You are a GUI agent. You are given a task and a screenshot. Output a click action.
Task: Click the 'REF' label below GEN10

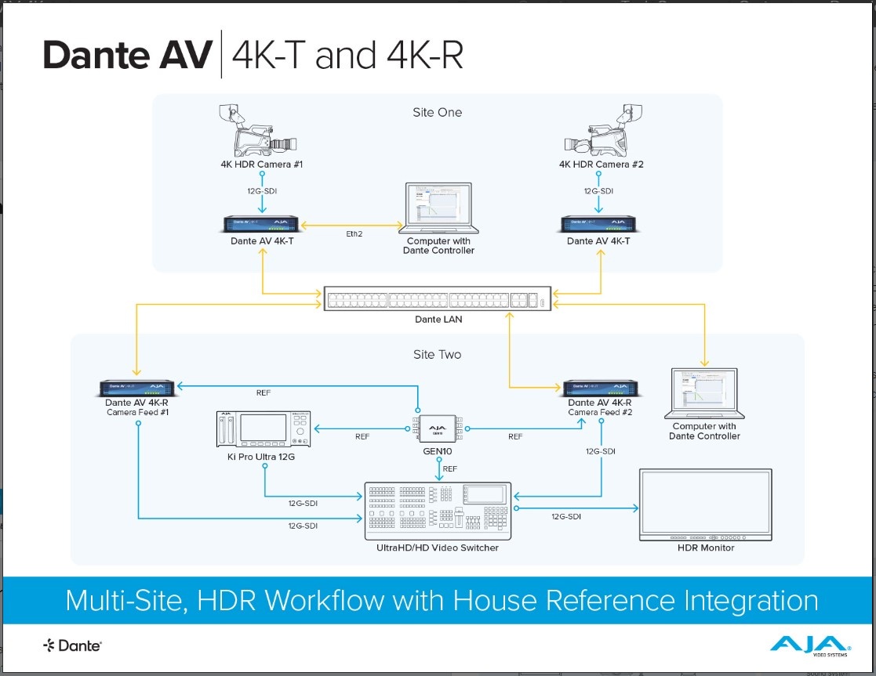click(449, 469)
